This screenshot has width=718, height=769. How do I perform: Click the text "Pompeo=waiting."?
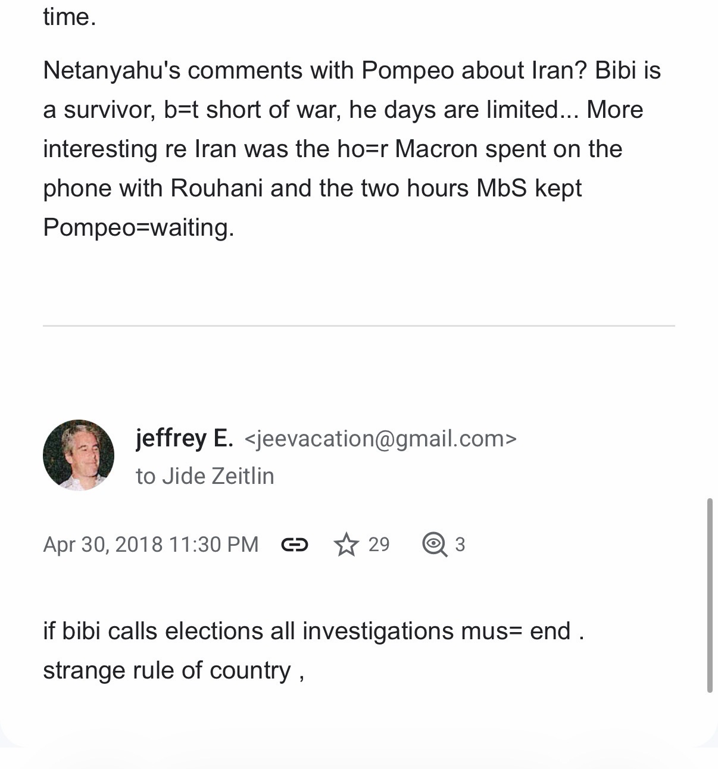[139, 227]
